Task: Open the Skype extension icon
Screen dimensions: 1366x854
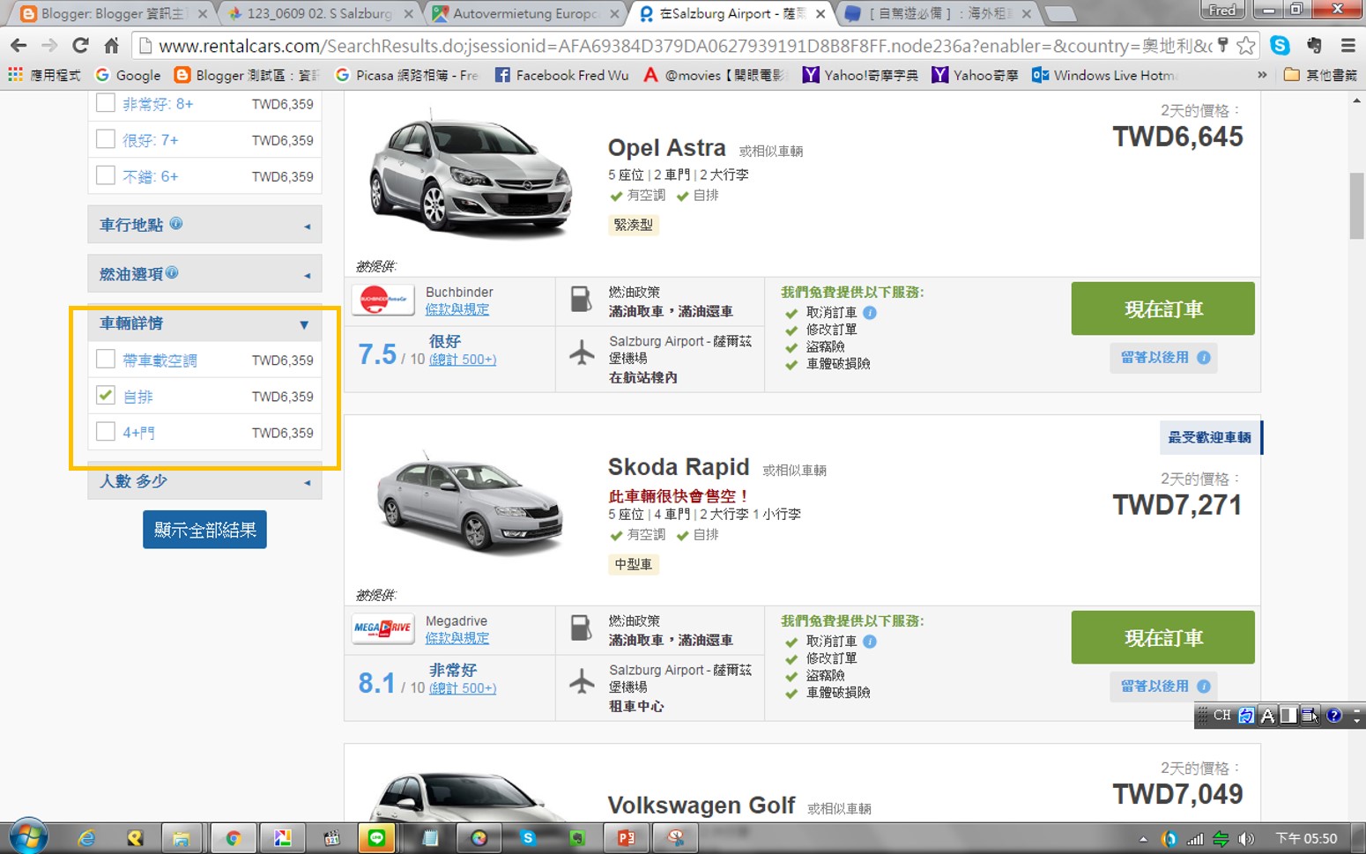Action: click(x=1281, y=46)
